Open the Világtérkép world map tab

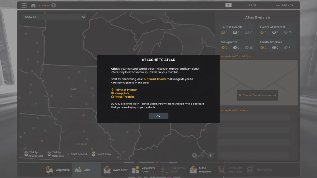(x=58, y=170)
